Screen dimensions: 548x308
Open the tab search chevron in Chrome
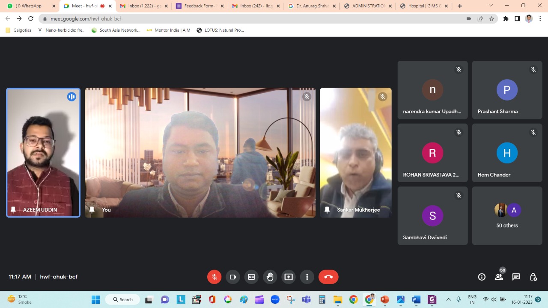click(491, 6)
